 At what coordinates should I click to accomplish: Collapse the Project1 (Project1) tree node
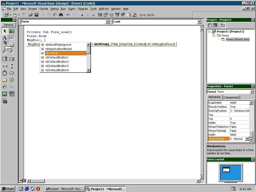[209, 32]
